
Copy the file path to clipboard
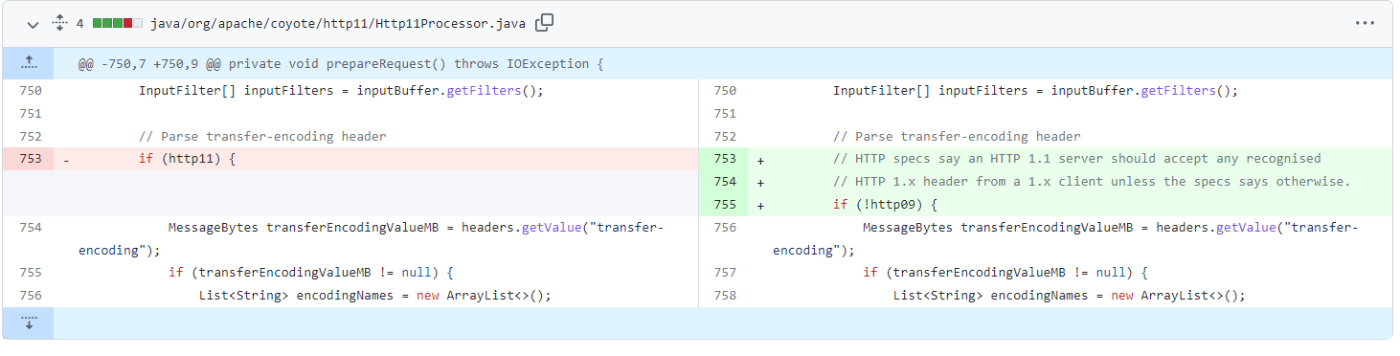point(544,23)
